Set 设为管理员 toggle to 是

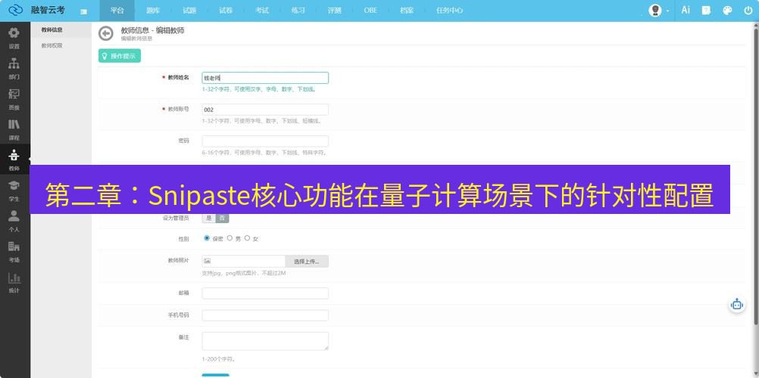coord(208,218)
